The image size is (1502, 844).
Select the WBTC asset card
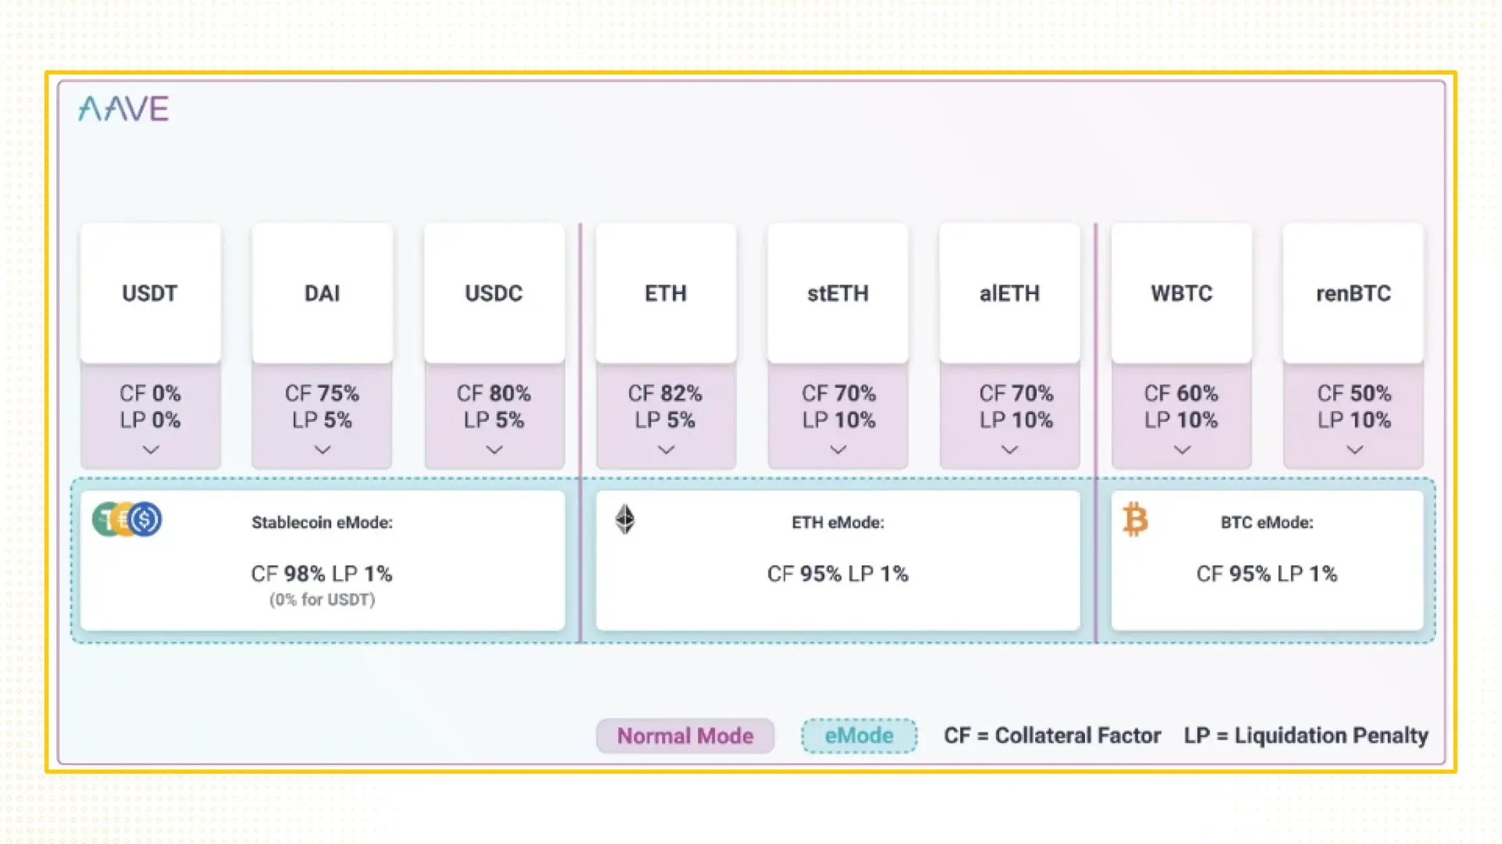[x=1181, y=294]
